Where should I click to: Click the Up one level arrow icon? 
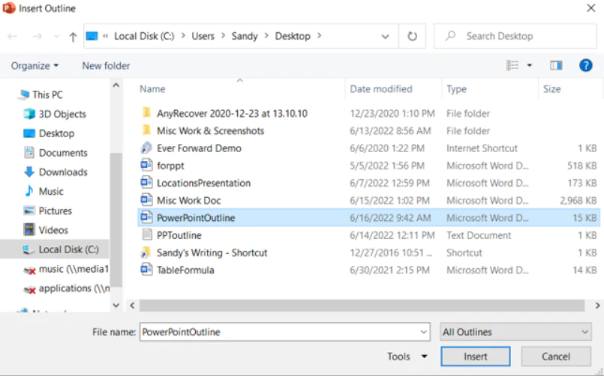73,36
